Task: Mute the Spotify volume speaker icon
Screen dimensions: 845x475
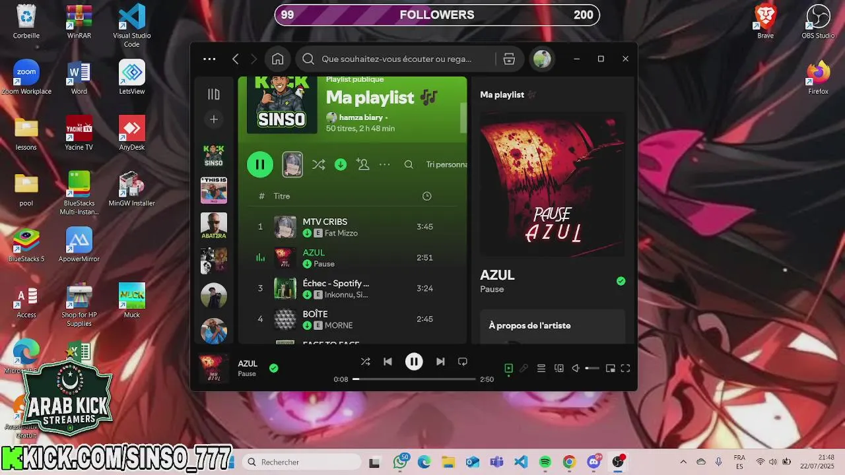Action: [x=576, y=368]
